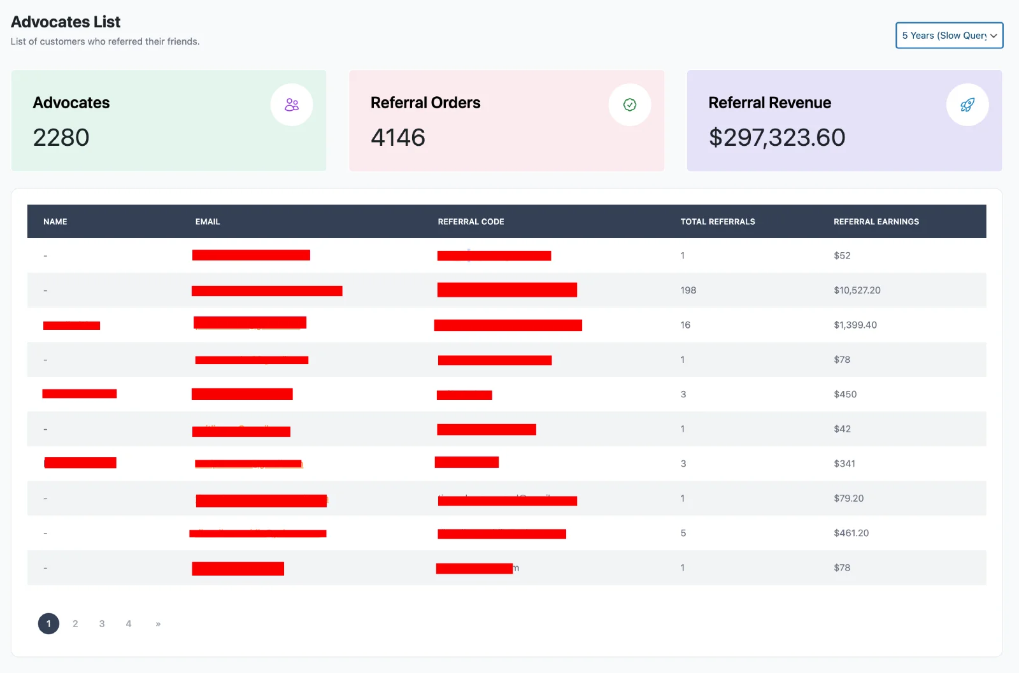Screen dimensions: 1019x673
Task: Go to page 2 of results
Action: click(75, 623)
